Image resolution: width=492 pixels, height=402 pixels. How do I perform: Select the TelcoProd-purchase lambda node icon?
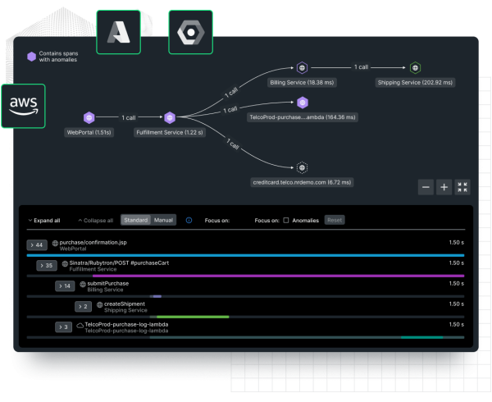[x=303, y=103]
